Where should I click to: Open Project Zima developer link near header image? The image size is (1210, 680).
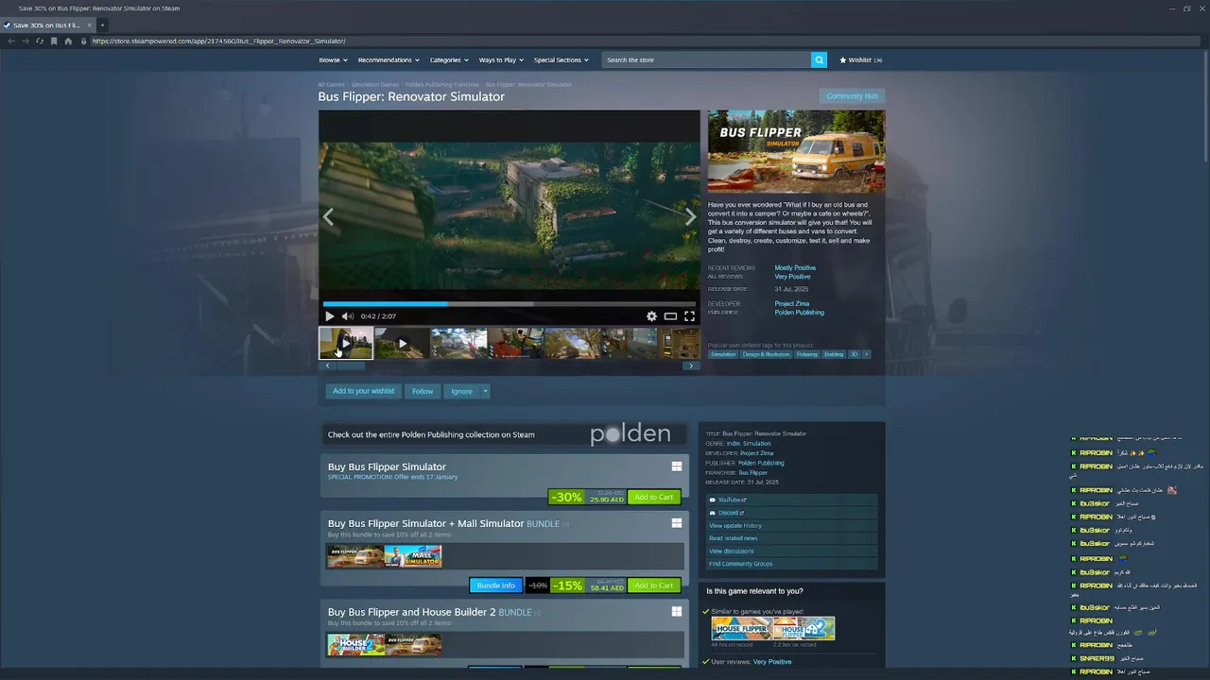792,303
